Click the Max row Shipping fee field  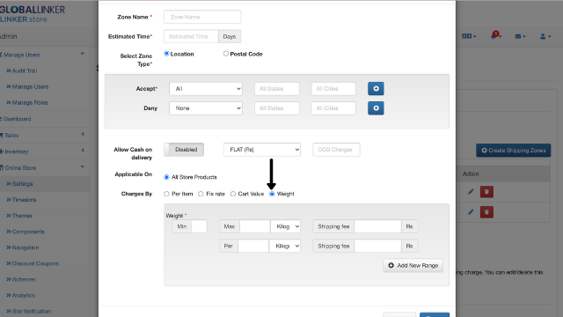377,226
